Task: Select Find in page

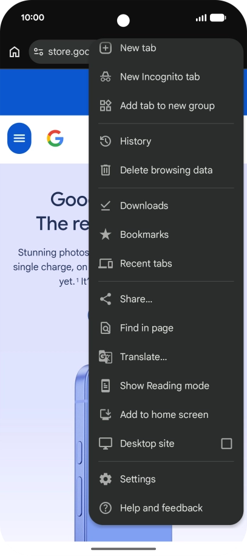Action: (166, 328)
